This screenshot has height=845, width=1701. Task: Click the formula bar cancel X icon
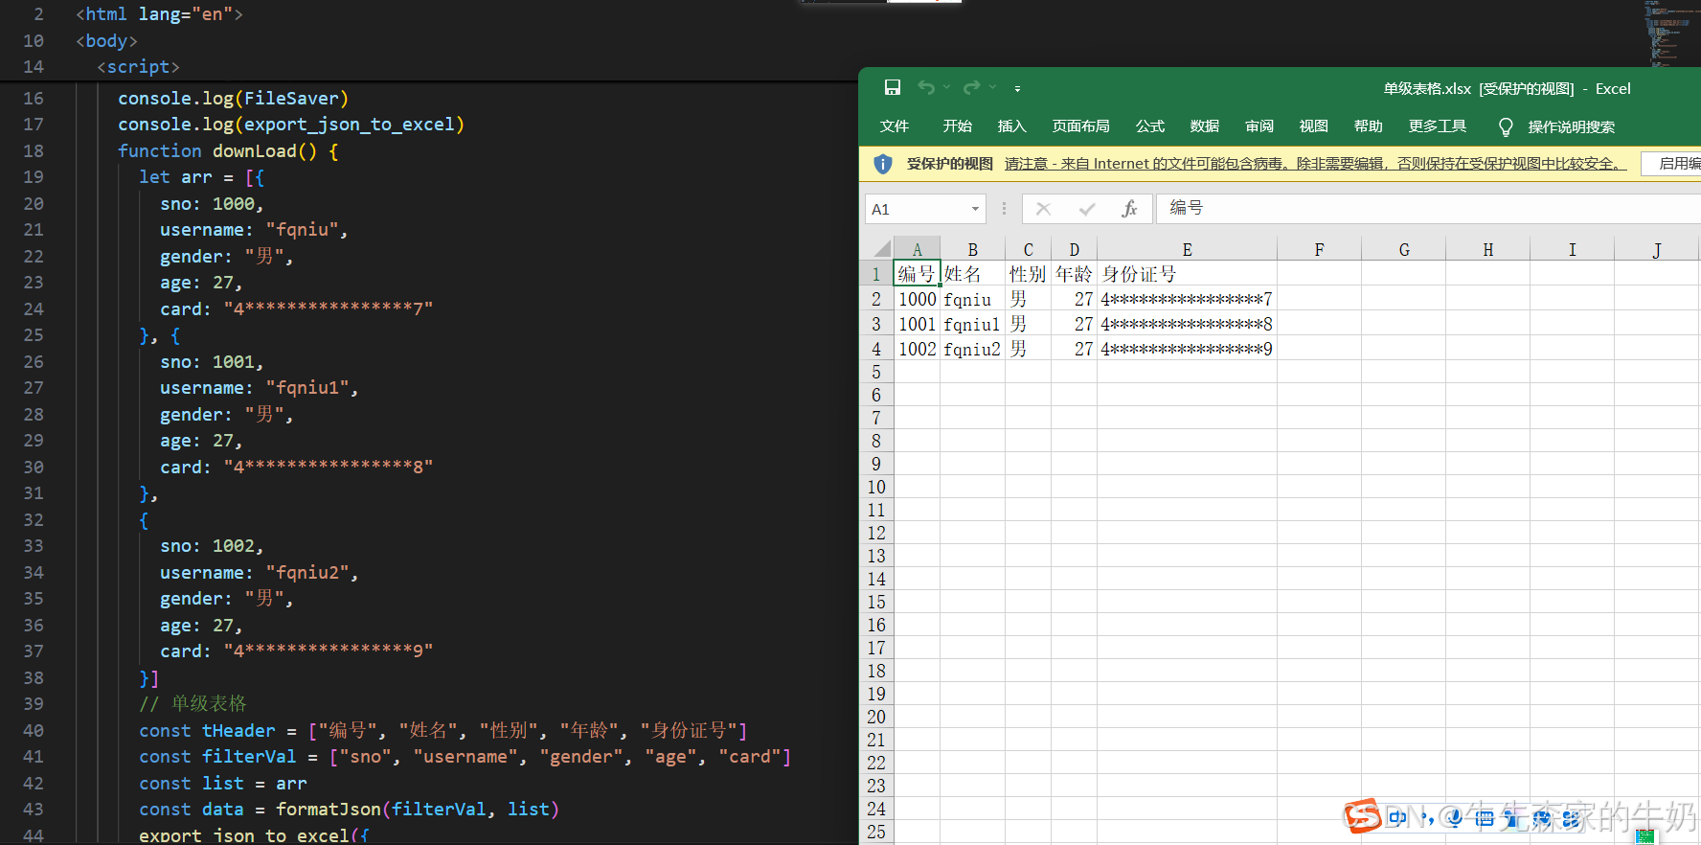(1043, 209)
